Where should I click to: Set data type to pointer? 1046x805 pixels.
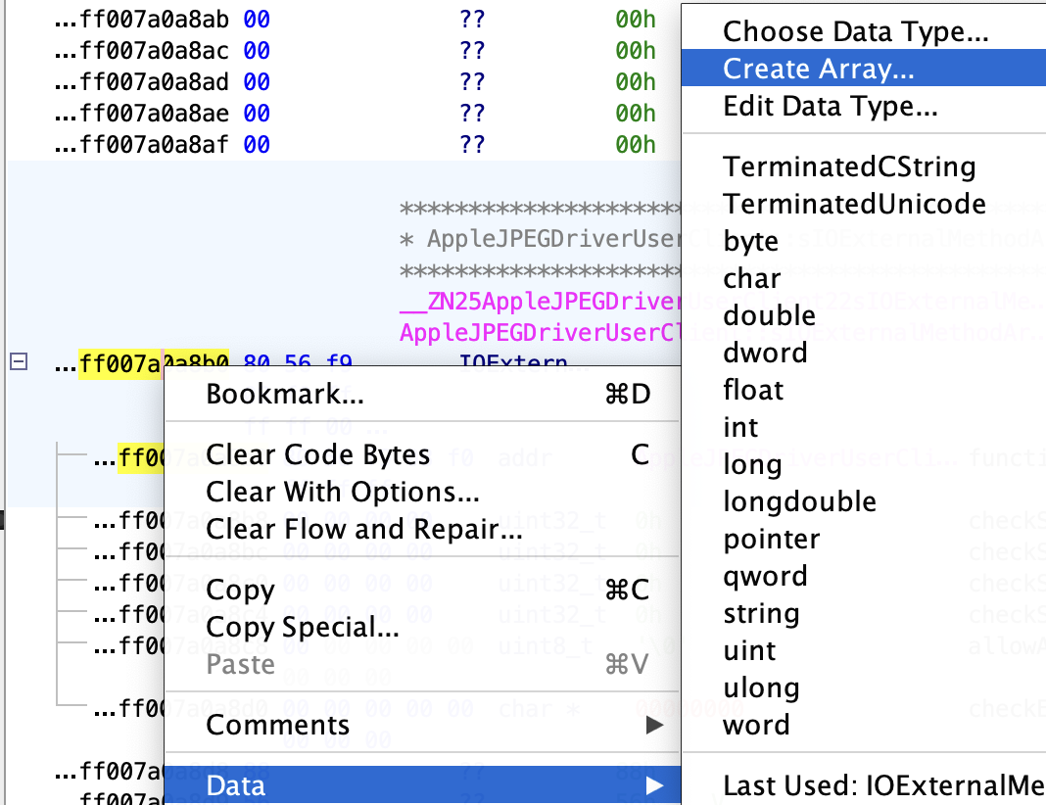771,540
